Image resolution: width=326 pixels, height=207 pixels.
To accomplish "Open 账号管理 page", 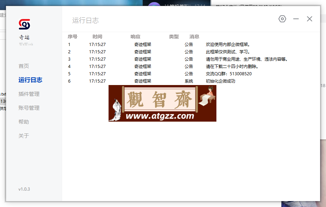I will pos(29,108).
